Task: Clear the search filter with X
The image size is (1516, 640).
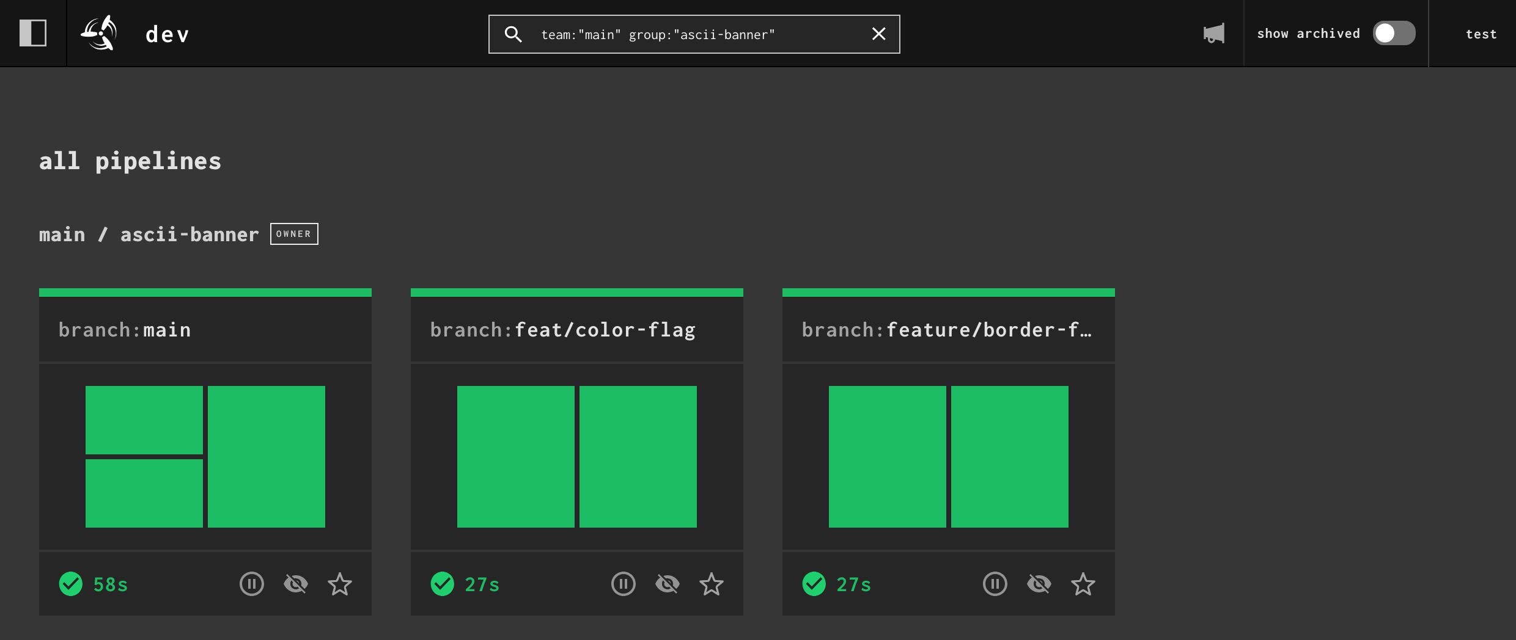Action: (878, 34)
